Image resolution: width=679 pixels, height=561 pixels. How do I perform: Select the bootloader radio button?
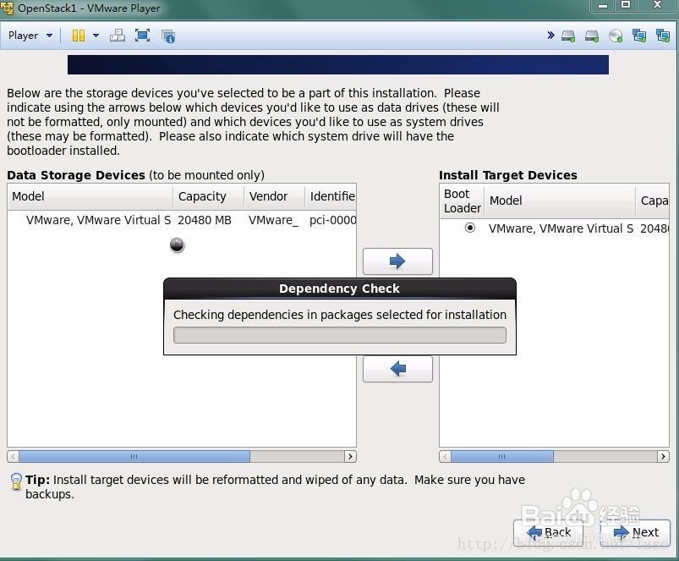click(x=470, y=227)
